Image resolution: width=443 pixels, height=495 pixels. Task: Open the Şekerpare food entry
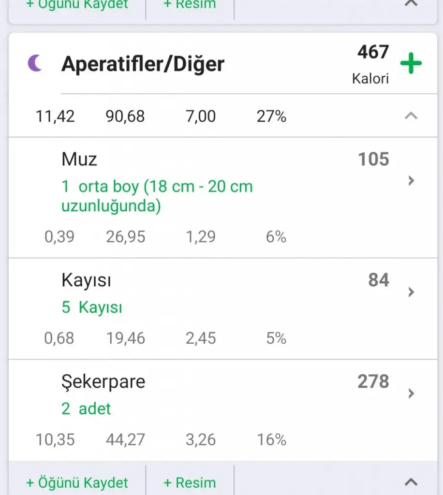point(103,382)
